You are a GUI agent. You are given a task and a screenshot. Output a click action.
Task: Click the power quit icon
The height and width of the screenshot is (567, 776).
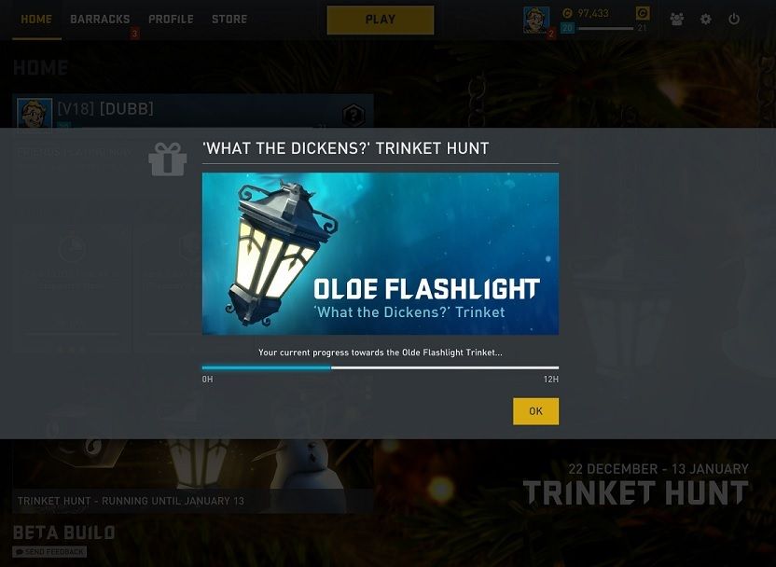(734, 20)
